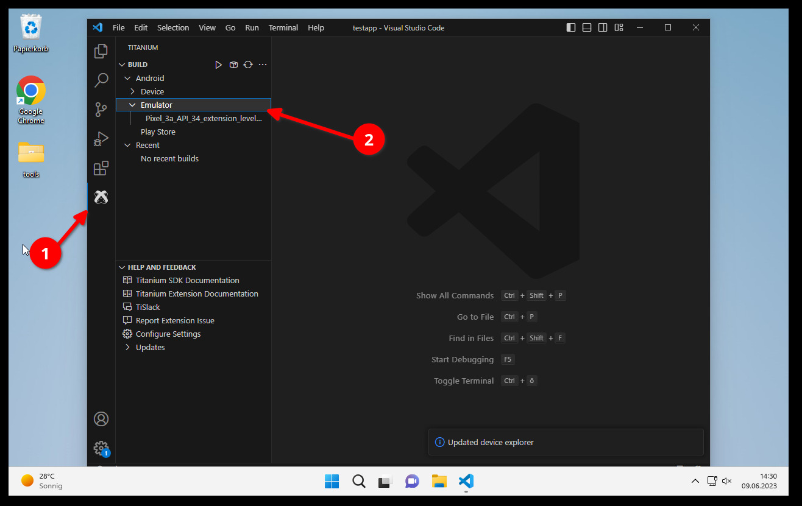Image resolution: width=802 pixels, height=506 pixels.
Task: Click the 'No recent builds' row
Action: click(x=193, y=158)
